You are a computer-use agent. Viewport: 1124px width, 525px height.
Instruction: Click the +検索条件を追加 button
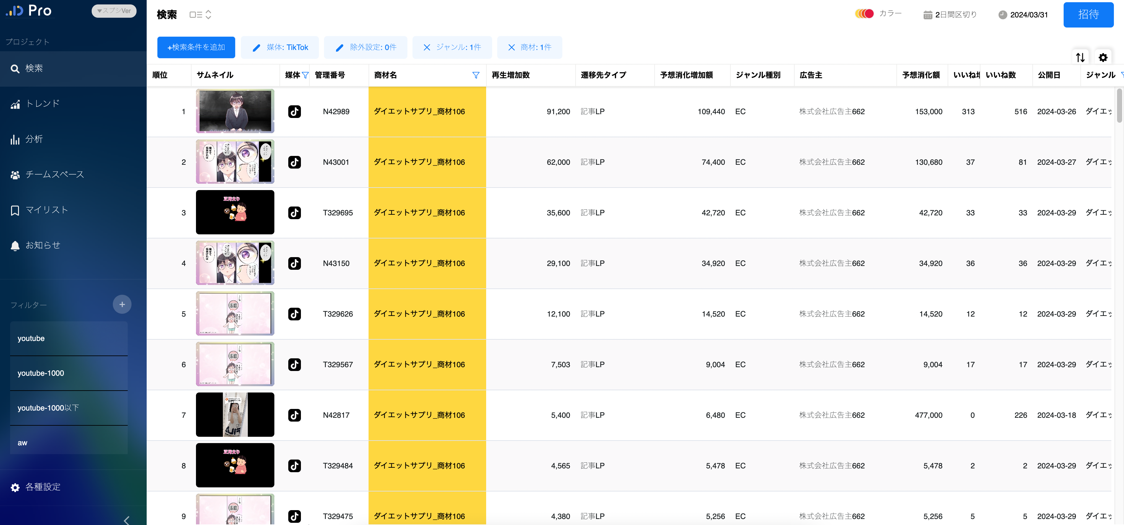click(x=196, y=47)
